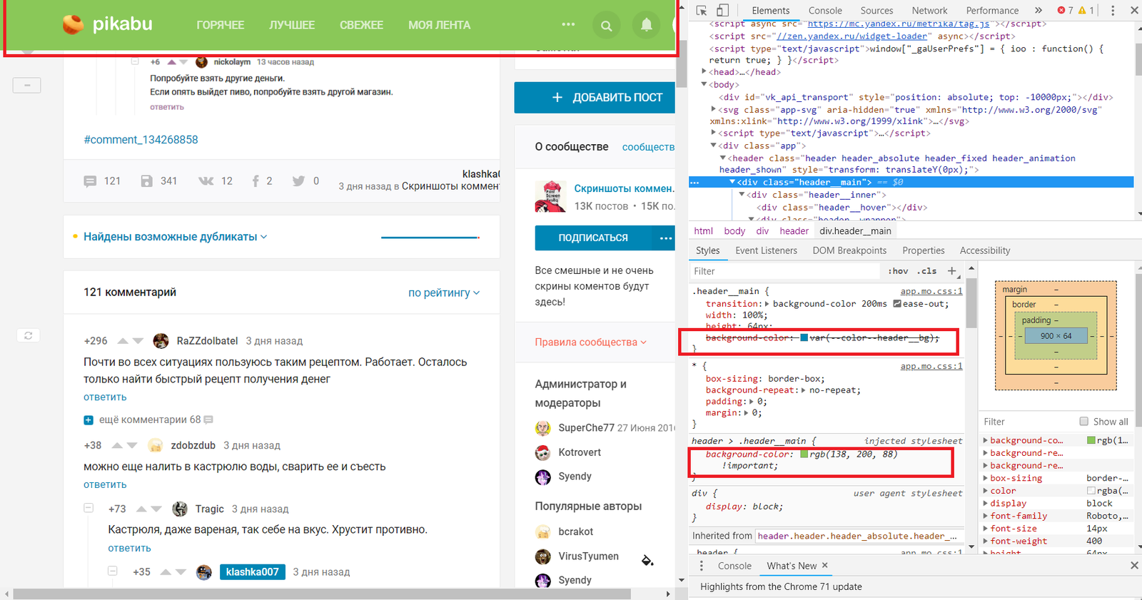This screenshot has width=1142, height=600.
Task: Expand Правила сообщества section
Action: 590,342
